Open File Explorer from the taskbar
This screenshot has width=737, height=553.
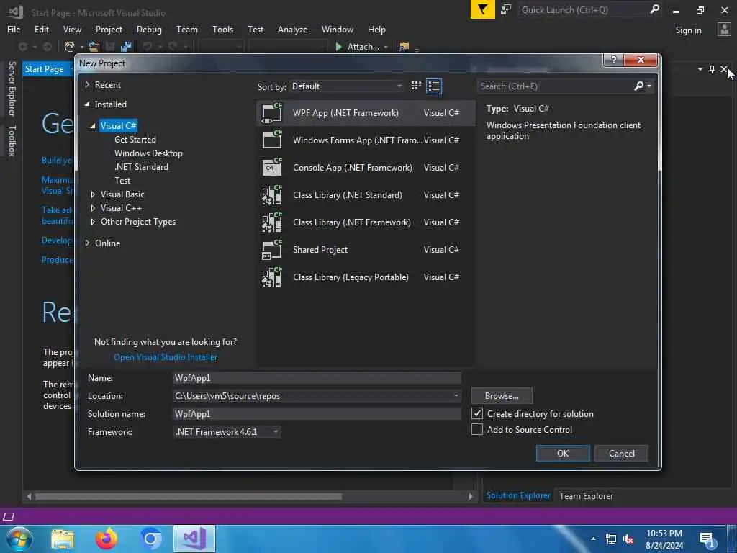coord(63,539)
